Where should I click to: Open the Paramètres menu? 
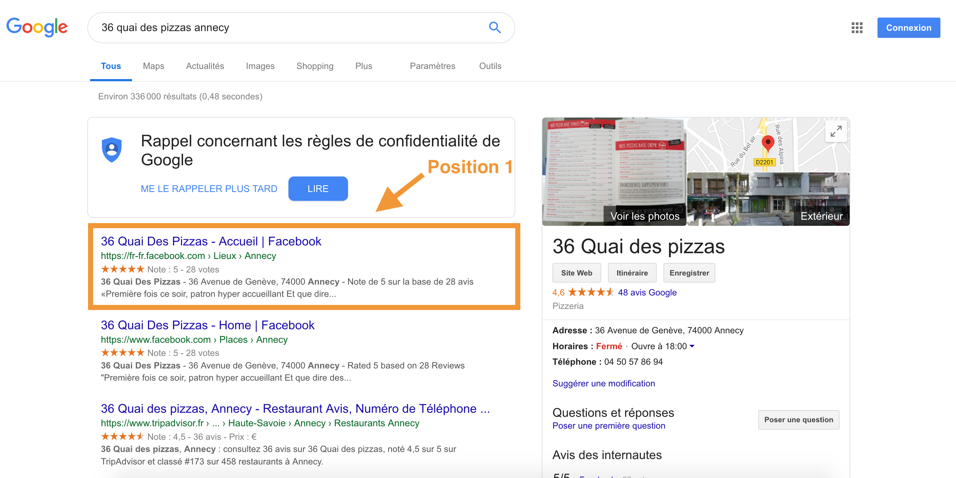click(x=432, y=66)
